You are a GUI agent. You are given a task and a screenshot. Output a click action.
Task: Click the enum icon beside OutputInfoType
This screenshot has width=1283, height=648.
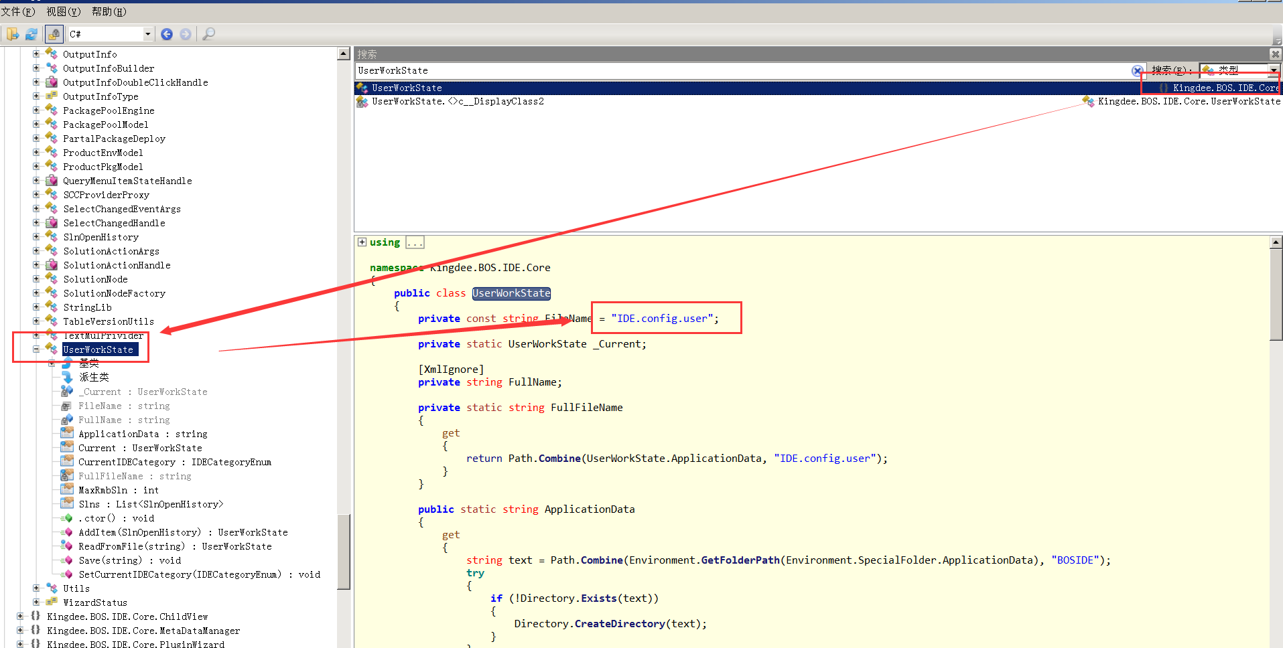tap(52, 96)
